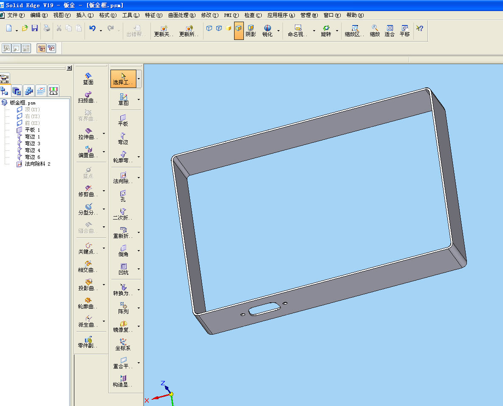The width and height of the screenshot is (503, 406).
Task: Open the undo history dropdown arrow
Action: tap(101, 31)
